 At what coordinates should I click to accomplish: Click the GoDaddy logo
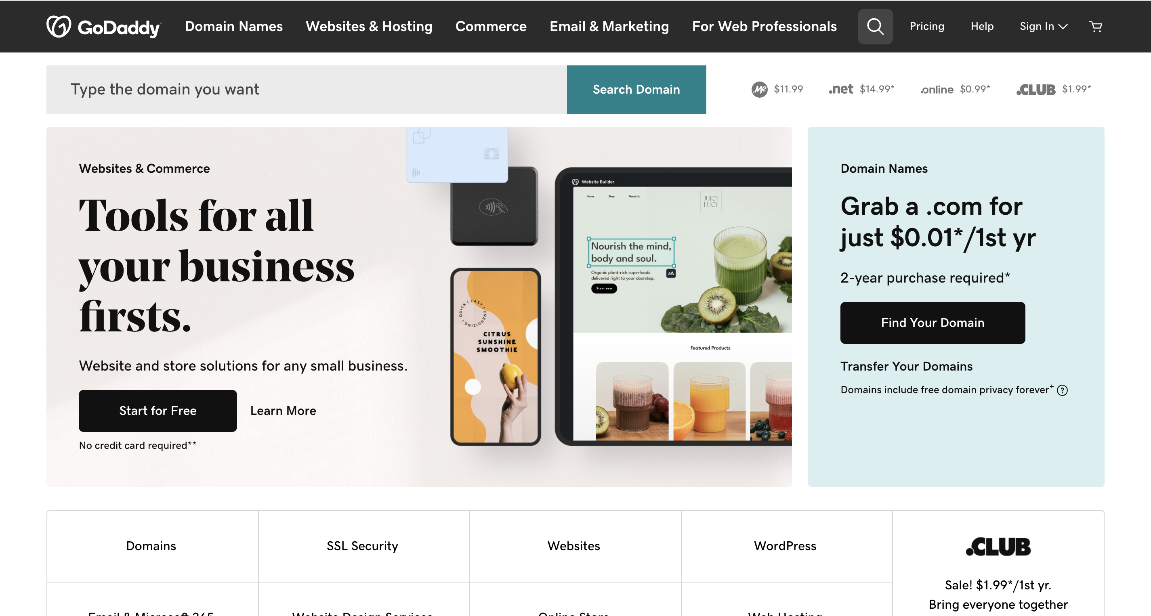[x=104, y=27]
